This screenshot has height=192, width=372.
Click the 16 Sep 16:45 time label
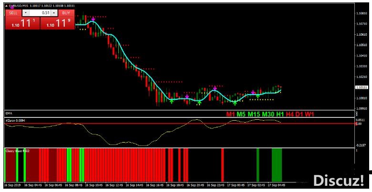click(x=155, y=185)
